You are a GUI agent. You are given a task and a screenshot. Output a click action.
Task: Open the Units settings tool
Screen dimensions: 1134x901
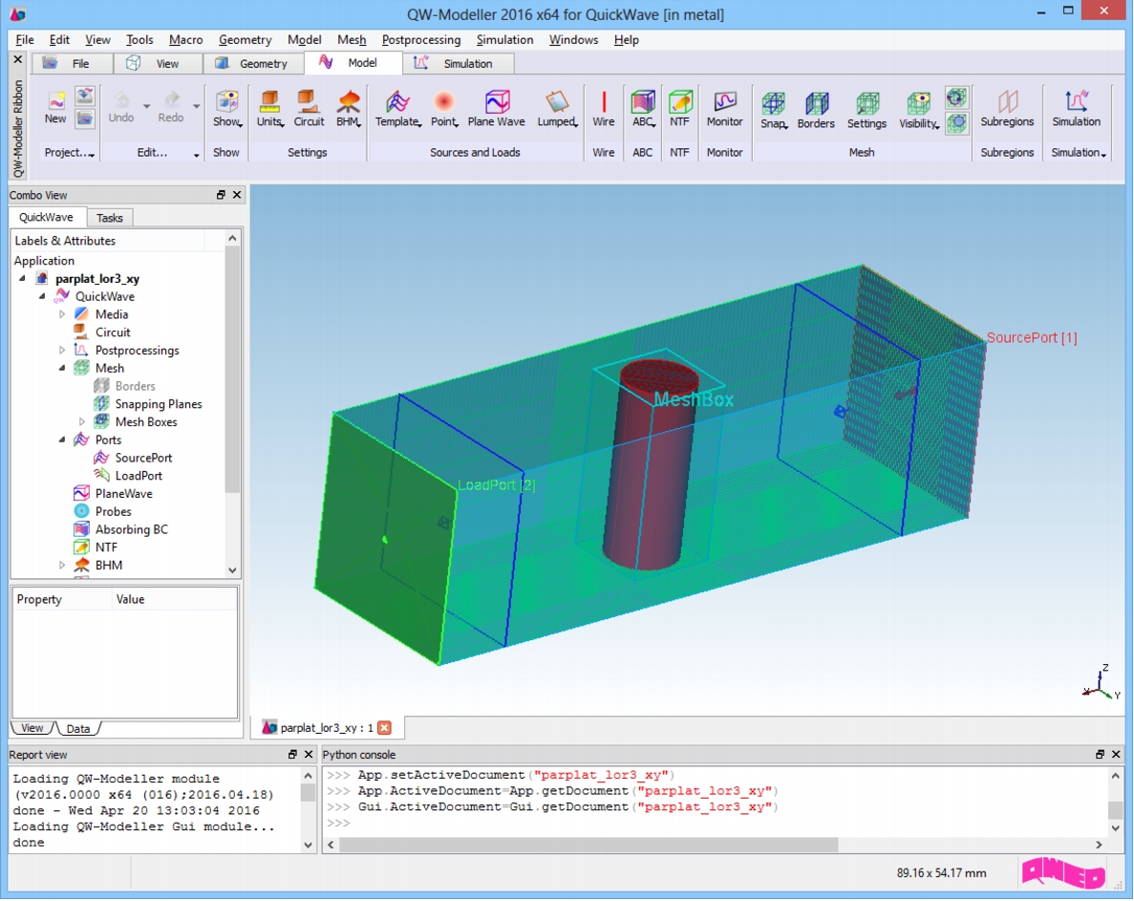pos(269,109)
